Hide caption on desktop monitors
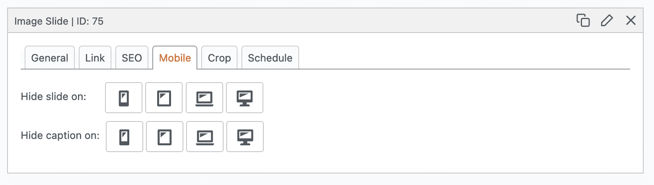The height and width of the screenshot is (185, 654). 245,137
